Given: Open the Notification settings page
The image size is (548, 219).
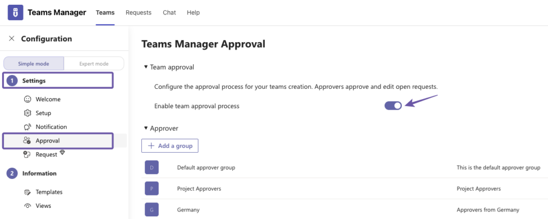Looking at the screenshot, I should tap(51, 127).
